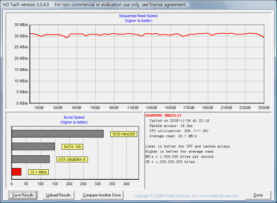This screenshot has width=277, height=203.
Task: Click the 33.1 MB/s yellow label
Action: click(38, 172)
